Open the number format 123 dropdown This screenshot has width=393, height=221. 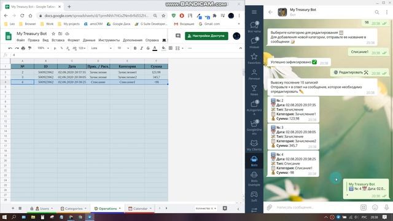click(82, 48)
